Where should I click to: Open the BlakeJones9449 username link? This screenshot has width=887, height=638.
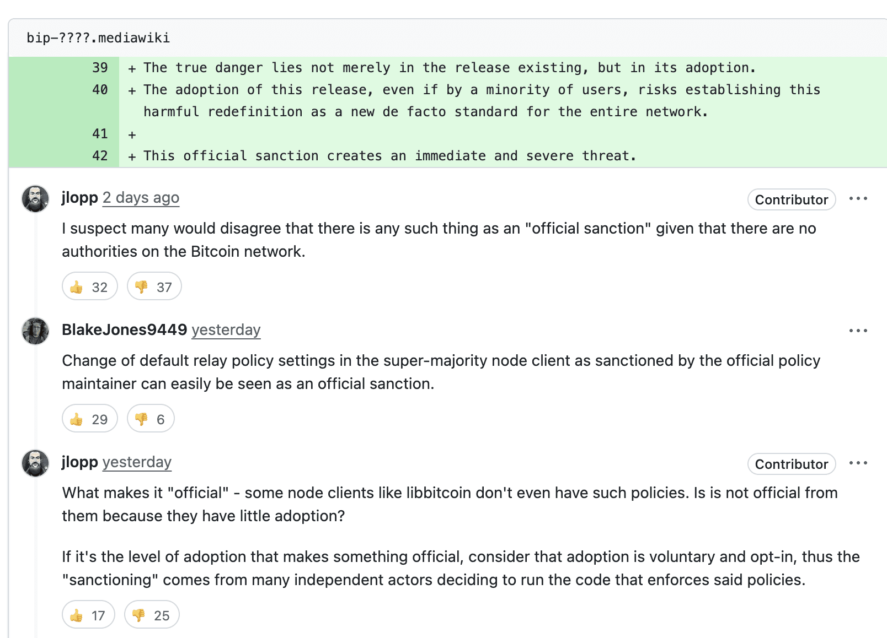pos(124,330)
